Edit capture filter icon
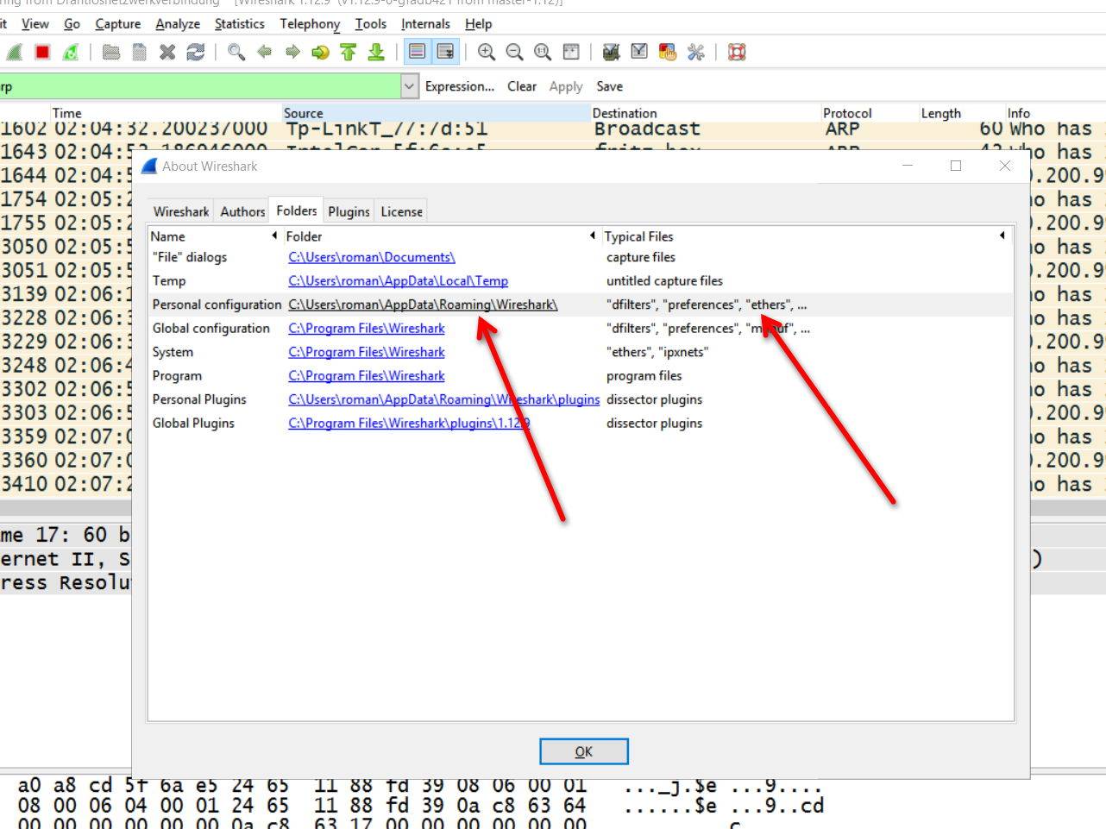 pyautogui.click(x=612, y=53)
